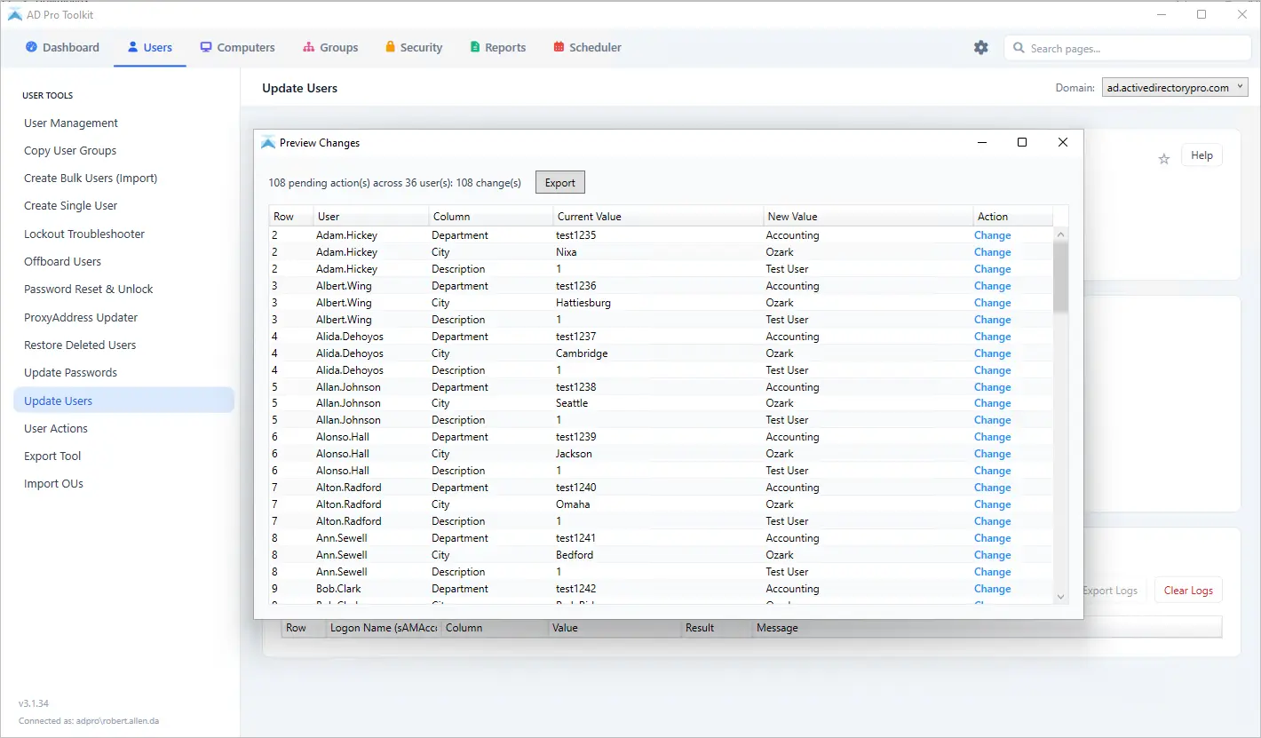Click Change for Adam.Hickey City row
Screen dimensions: 1261x738
point(992,252)
